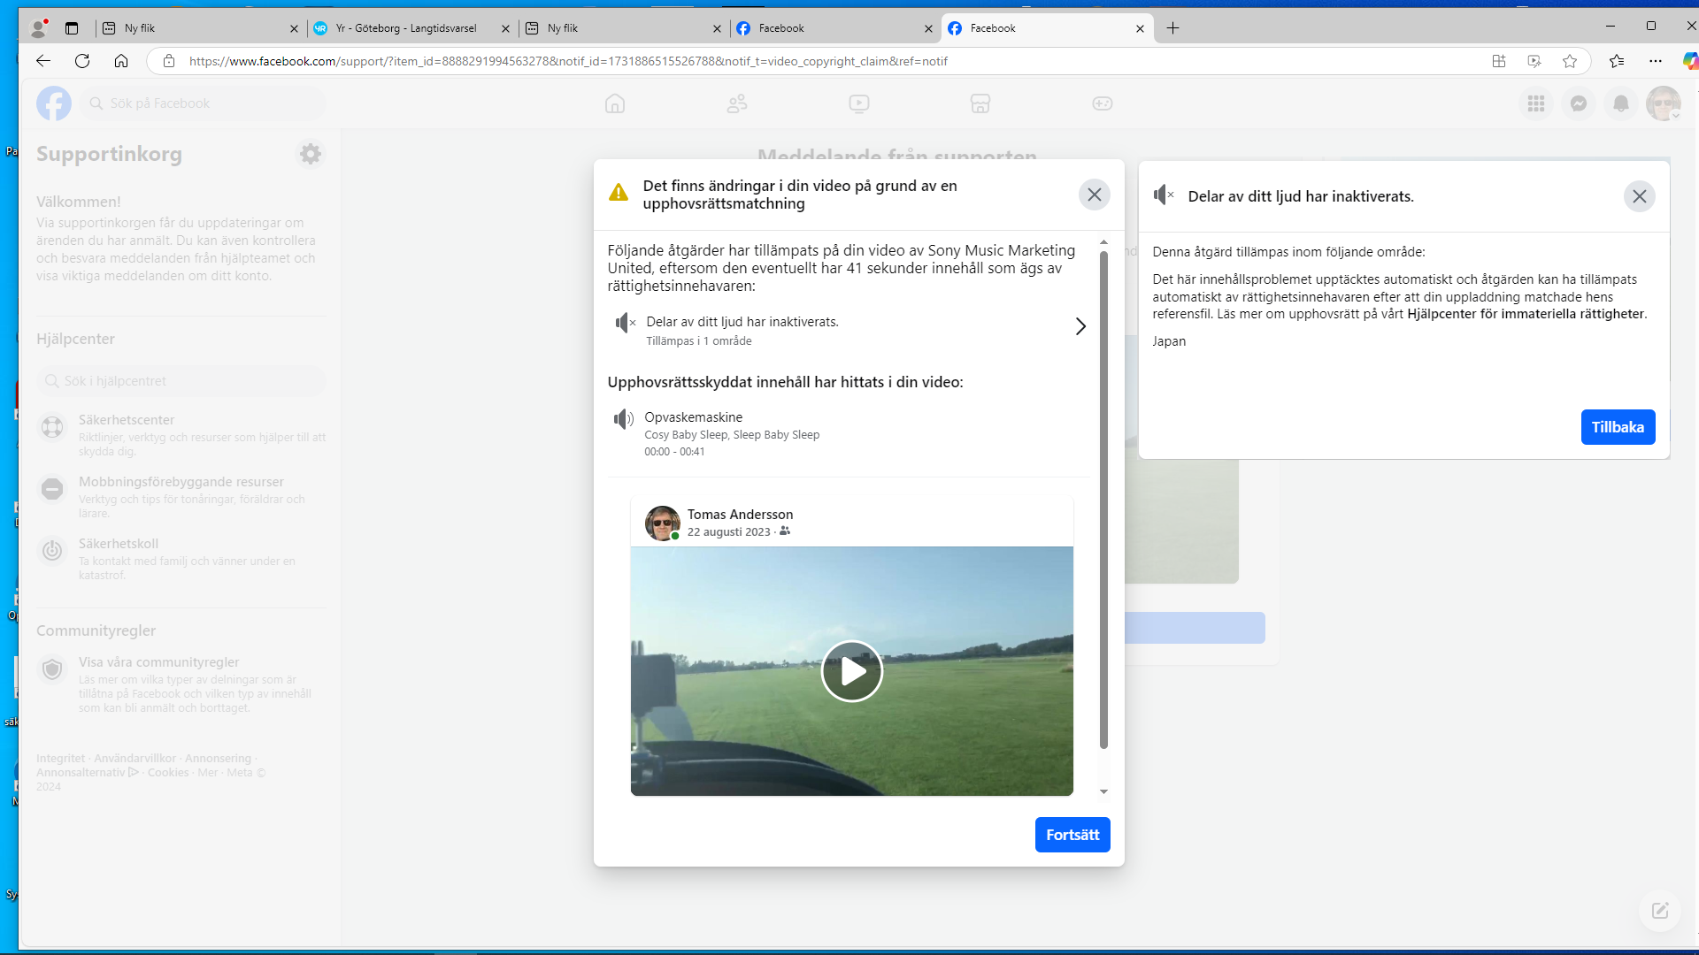Click the Annonsering footer link
The height and width of the screenshot is (955, 1699).
218,759
